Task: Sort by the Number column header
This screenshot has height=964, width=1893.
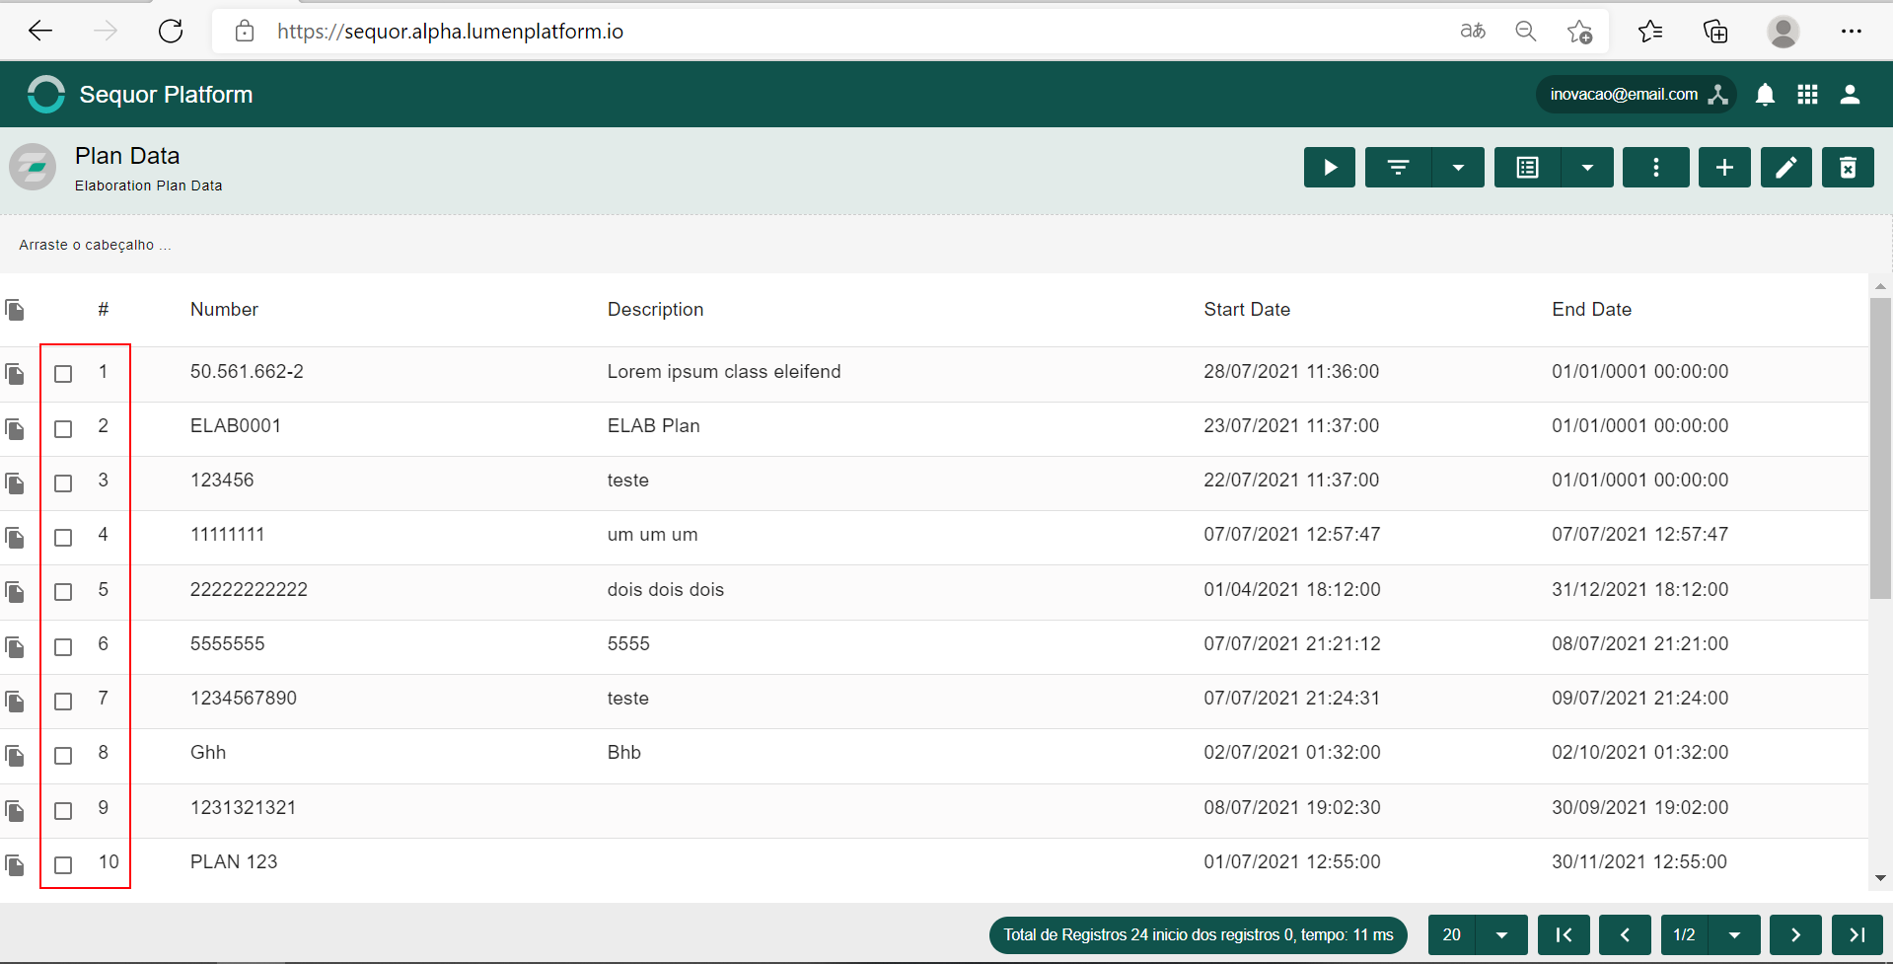Action: point(224,310)
